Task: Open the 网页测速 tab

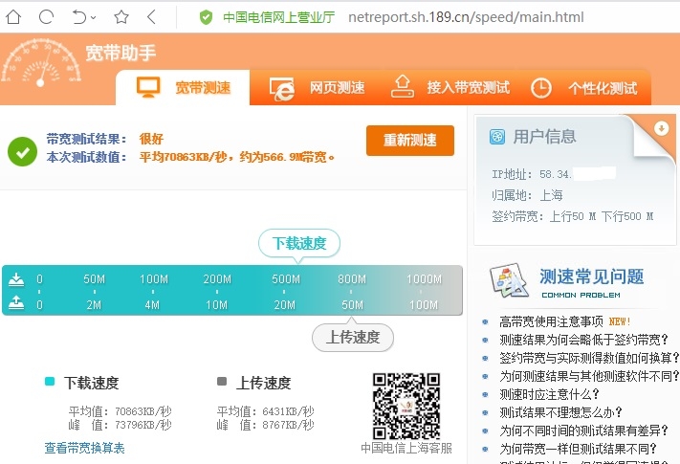Action: [318, 87]
